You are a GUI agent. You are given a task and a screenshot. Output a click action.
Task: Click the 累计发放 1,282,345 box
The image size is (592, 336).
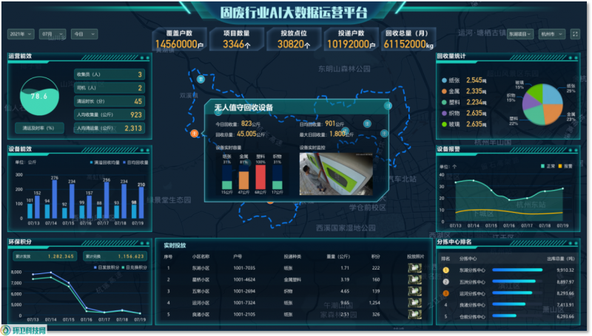44,256
